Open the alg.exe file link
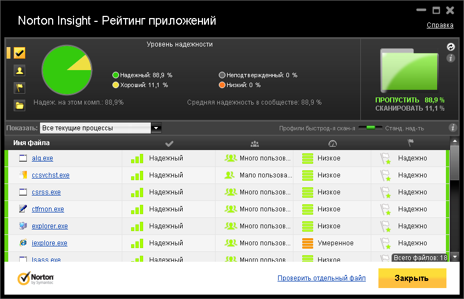The height and width of the screenshot is (299, 464). pos(42,158)
